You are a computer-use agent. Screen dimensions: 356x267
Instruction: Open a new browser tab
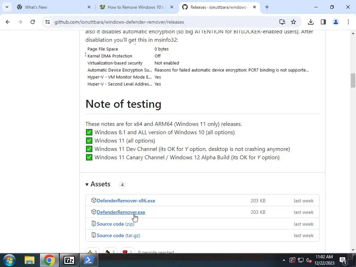267,7
